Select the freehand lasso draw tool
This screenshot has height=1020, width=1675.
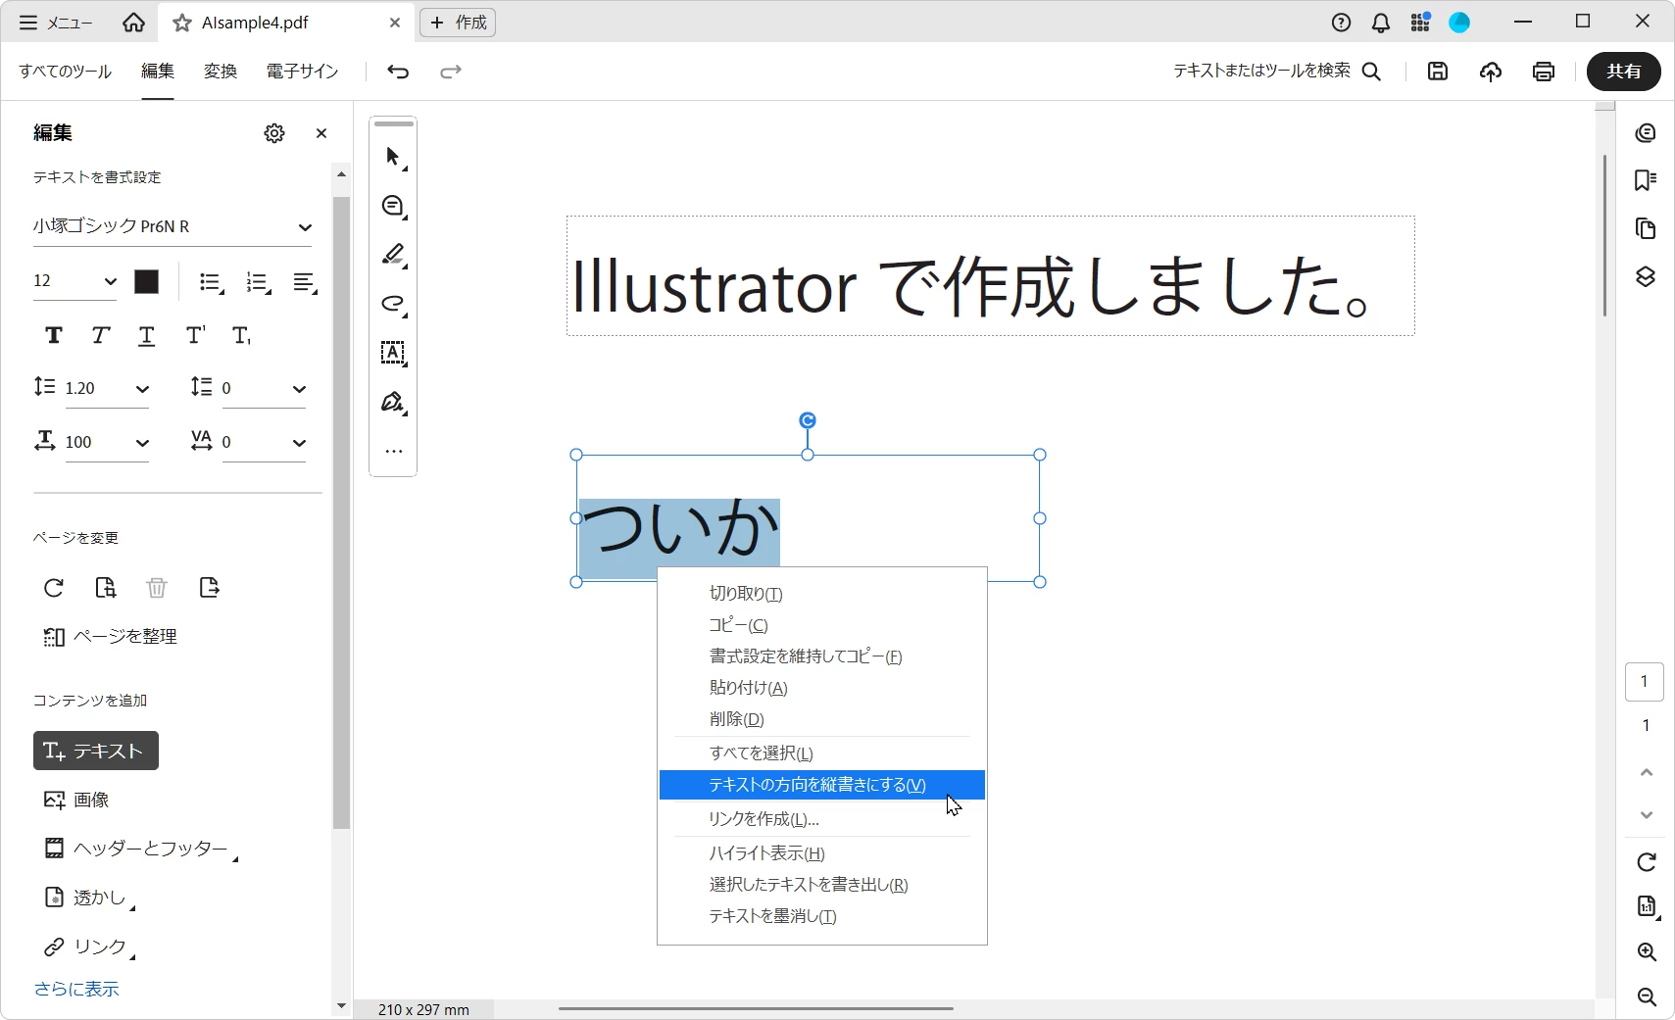[393, 304]
